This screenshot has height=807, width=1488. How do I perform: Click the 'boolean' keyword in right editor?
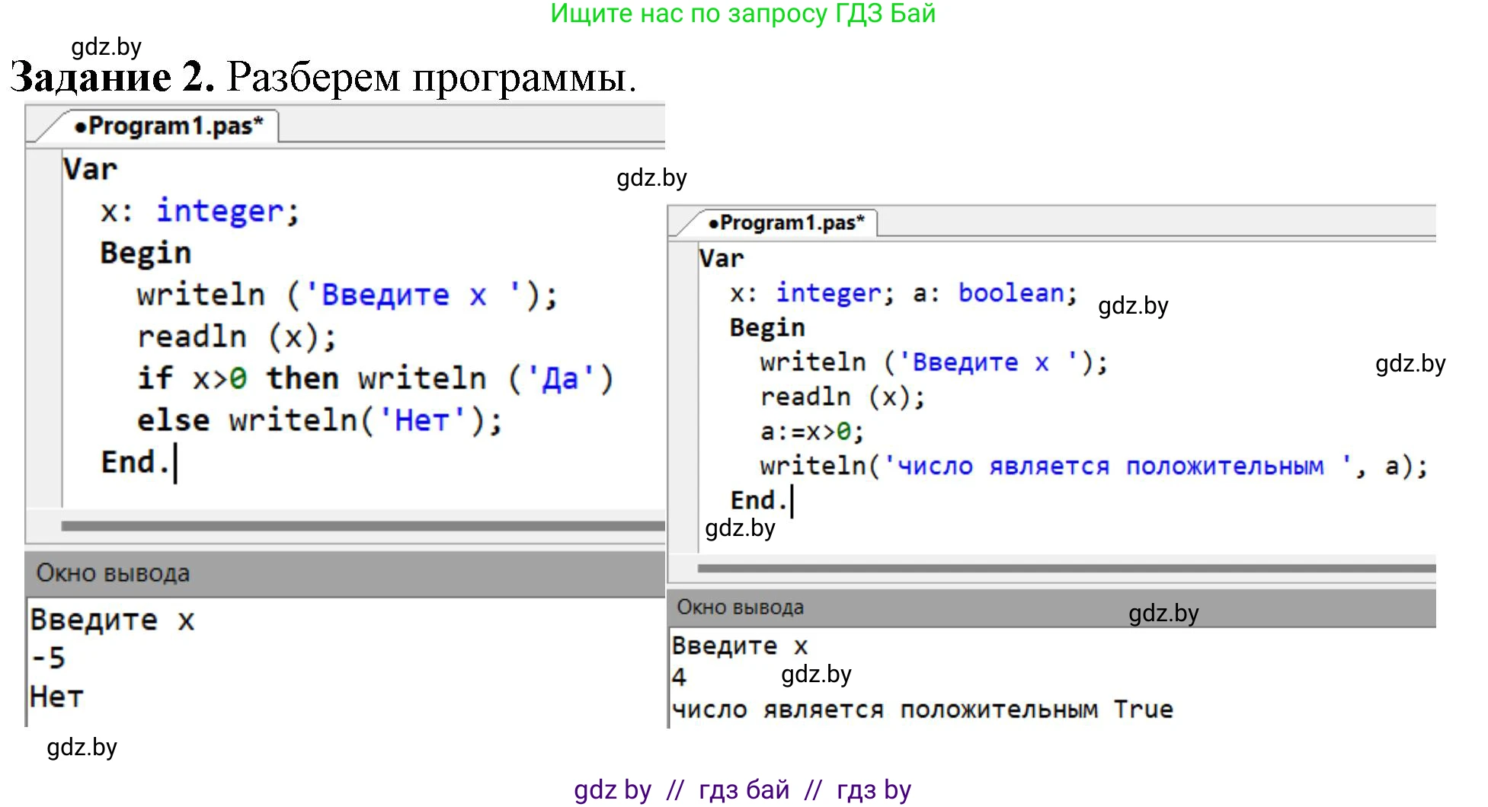[1012, 293]
